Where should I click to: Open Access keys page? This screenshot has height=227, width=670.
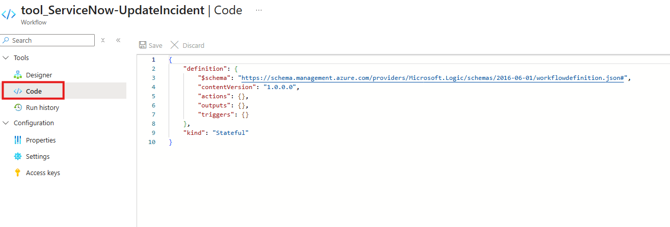pyautogui.click(x=43, y=173)
